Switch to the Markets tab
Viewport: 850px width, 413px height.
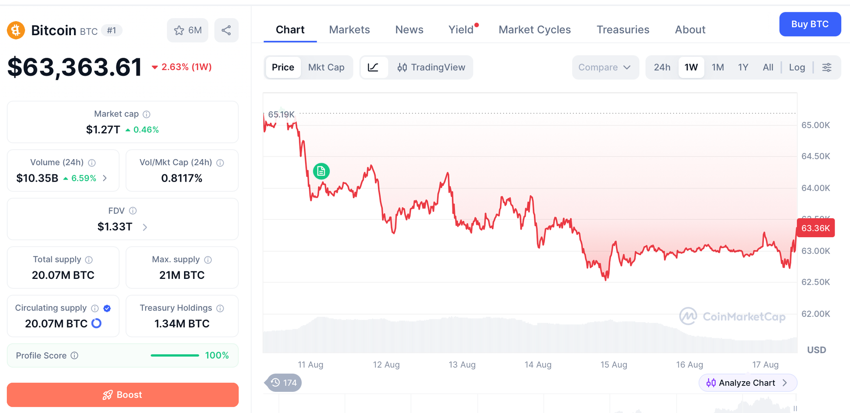349,30
